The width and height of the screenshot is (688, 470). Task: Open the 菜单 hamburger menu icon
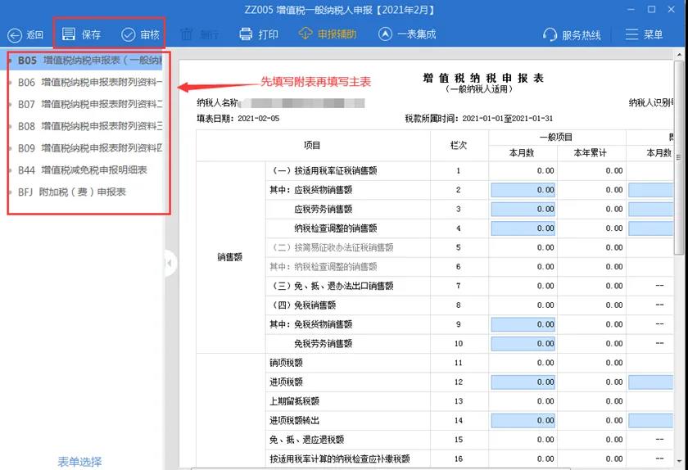tap(631, 34)
